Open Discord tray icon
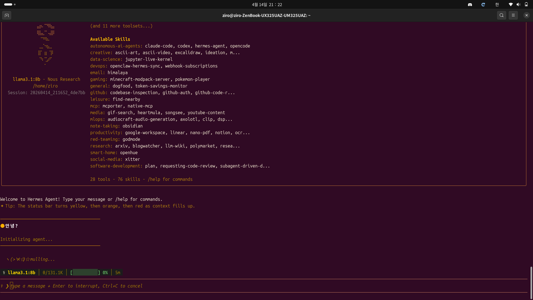 pos(470,4)
